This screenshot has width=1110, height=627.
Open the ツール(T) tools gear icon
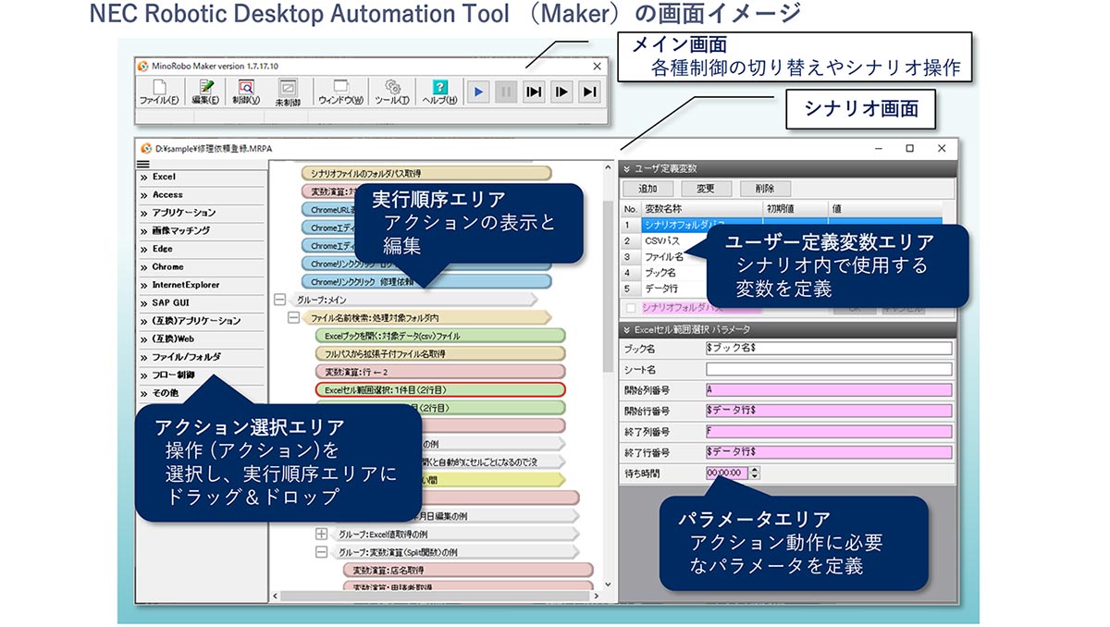[x=392, y=92]
